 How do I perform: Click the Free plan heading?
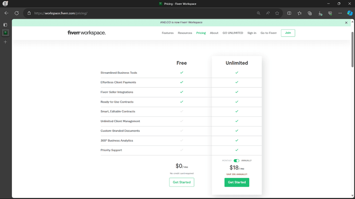[x=181, y=63]
